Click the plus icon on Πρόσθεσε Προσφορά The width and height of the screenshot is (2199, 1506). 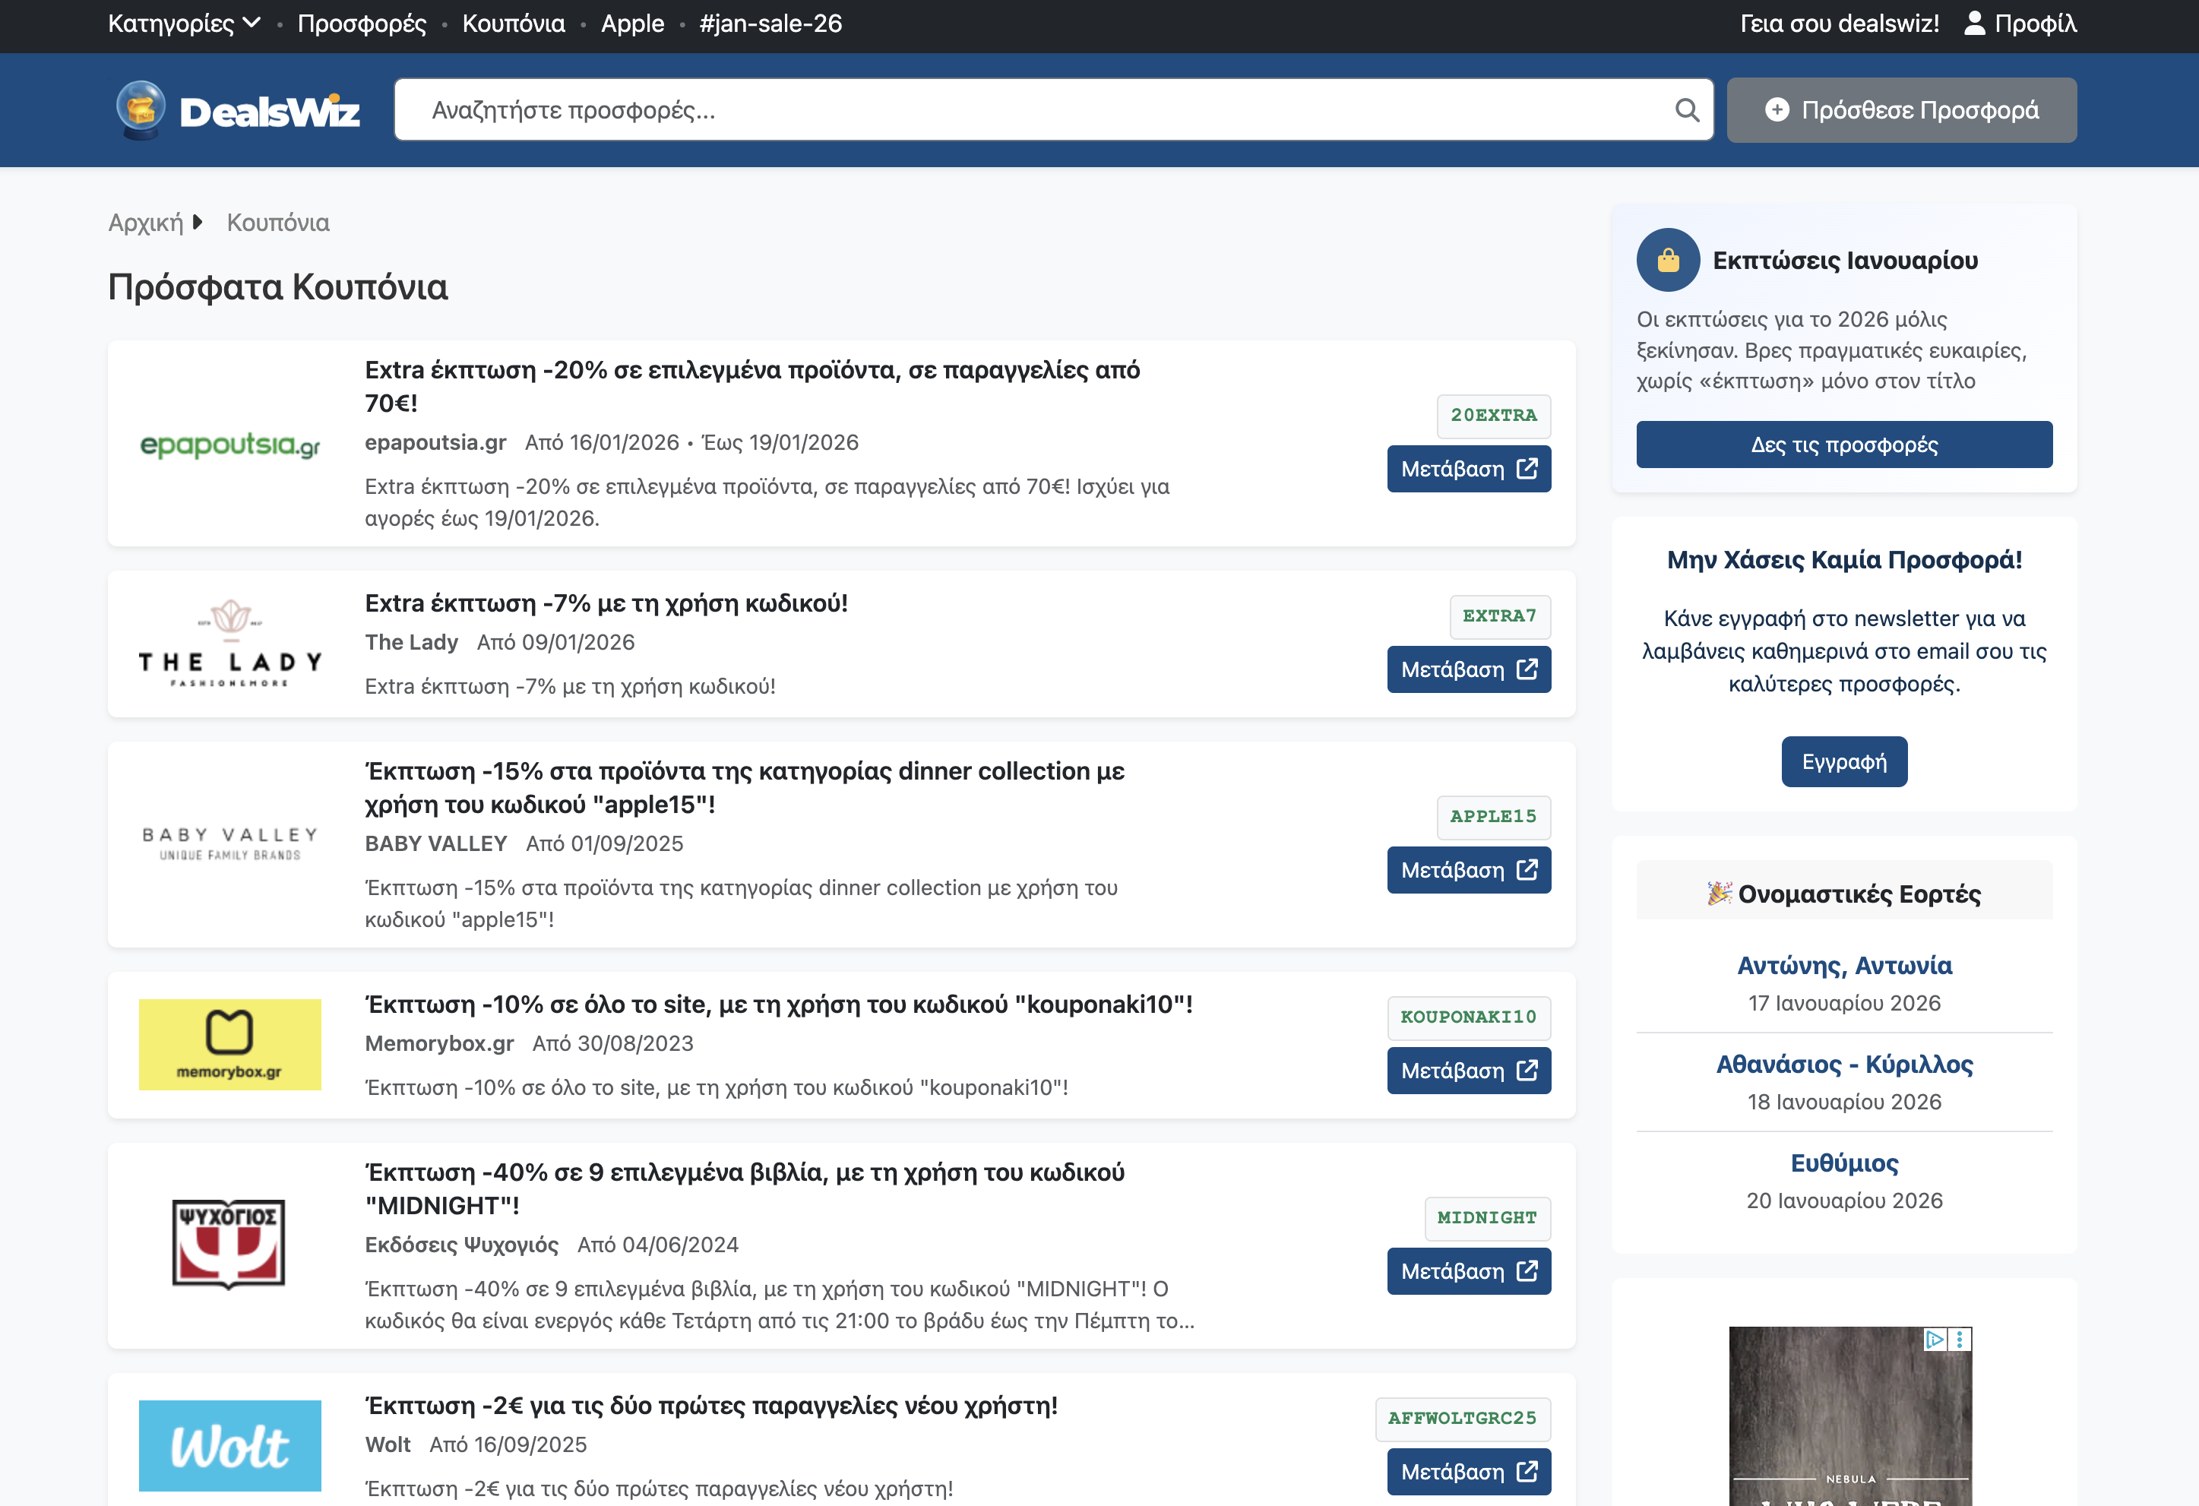click(x=1778, y=109)
